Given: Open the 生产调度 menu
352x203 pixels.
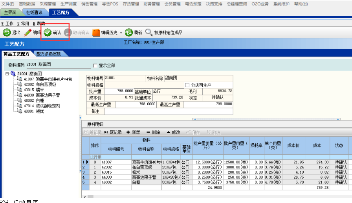Looking at the screenshot, I should [x=68, y=4].
